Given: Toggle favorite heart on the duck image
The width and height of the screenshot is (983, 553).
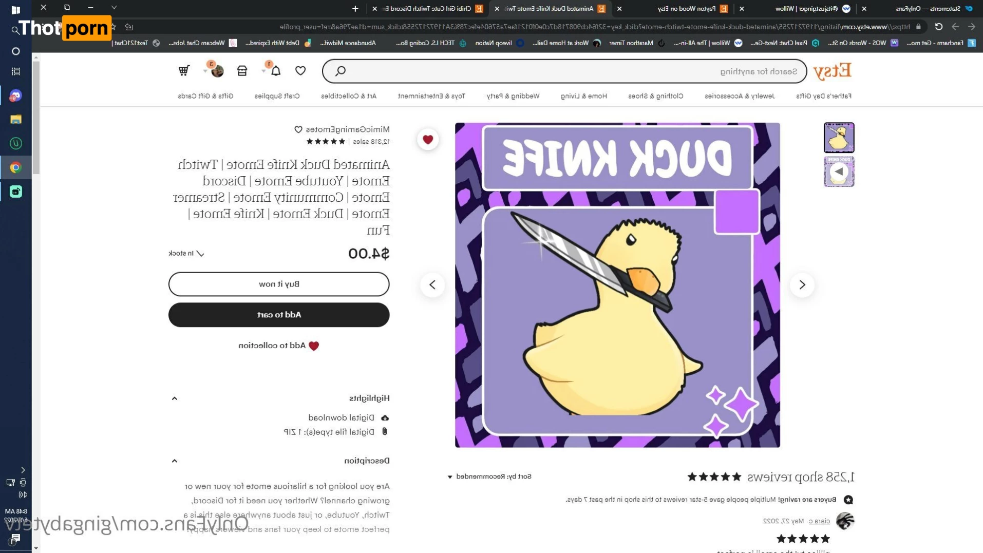Looking at the screenshot, I should coord(428,139).
